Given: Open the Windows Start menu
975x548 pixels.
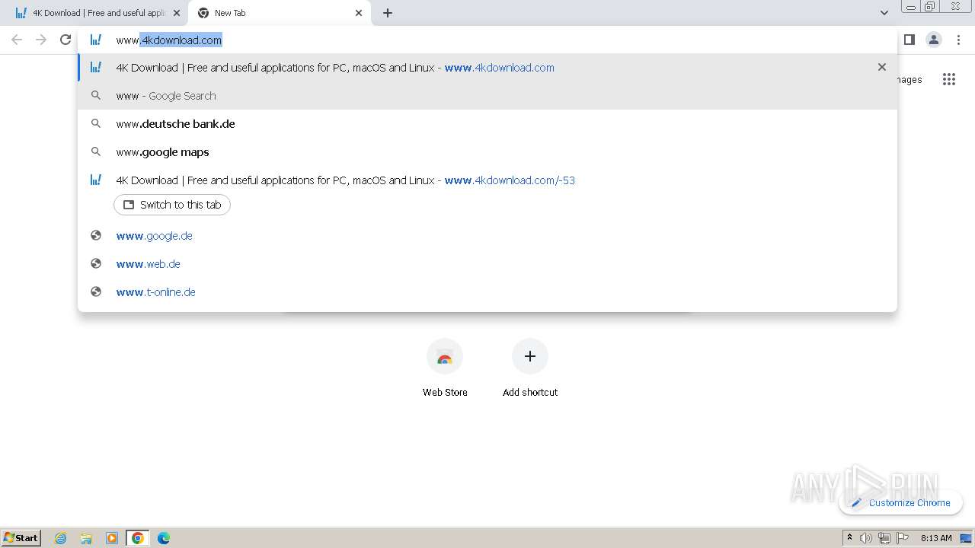Looking at the screenshot, I should 21,537.
